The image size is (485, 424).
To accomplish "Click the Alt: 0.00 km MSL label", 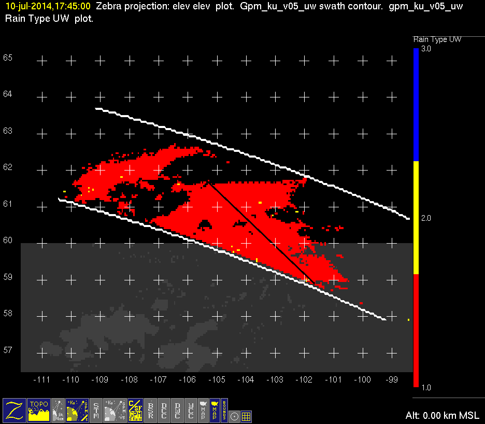I will pyautogui.click(x=443, y=416).
